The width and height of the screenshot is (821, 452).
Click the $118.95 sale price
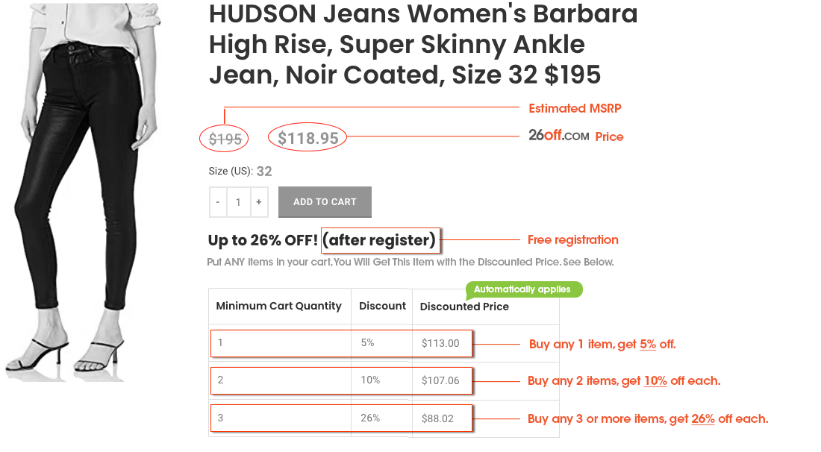pos(308,138)
